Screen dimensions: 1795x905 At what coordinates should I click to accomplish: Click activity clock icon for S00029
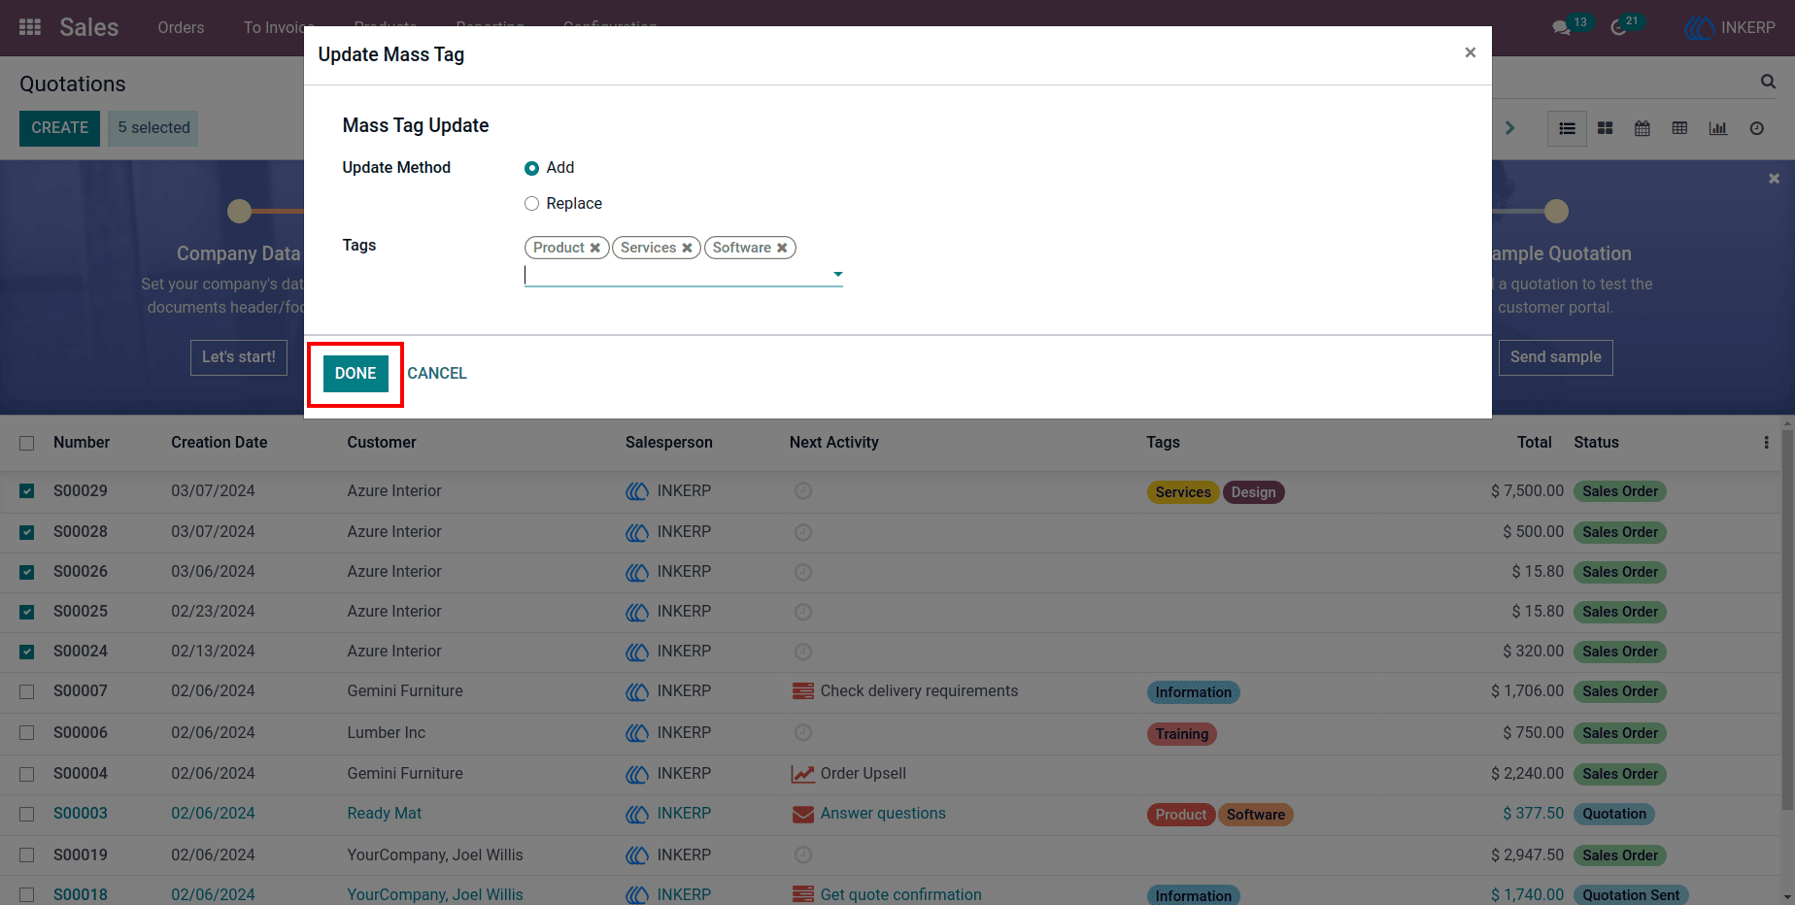803,491
